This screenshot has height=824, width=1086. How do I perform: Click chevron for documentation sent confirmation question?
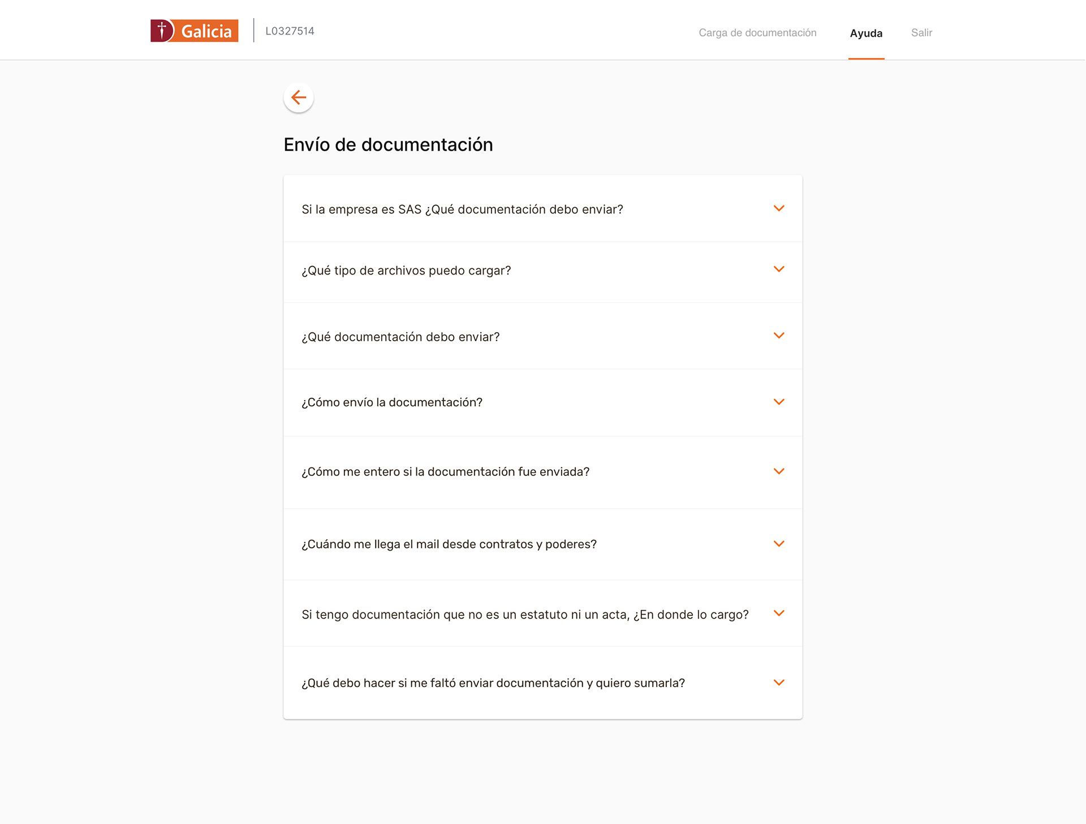779,471
